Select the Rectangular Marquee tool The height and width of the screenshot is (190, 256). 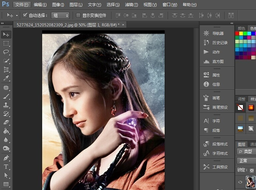[6, 43]
